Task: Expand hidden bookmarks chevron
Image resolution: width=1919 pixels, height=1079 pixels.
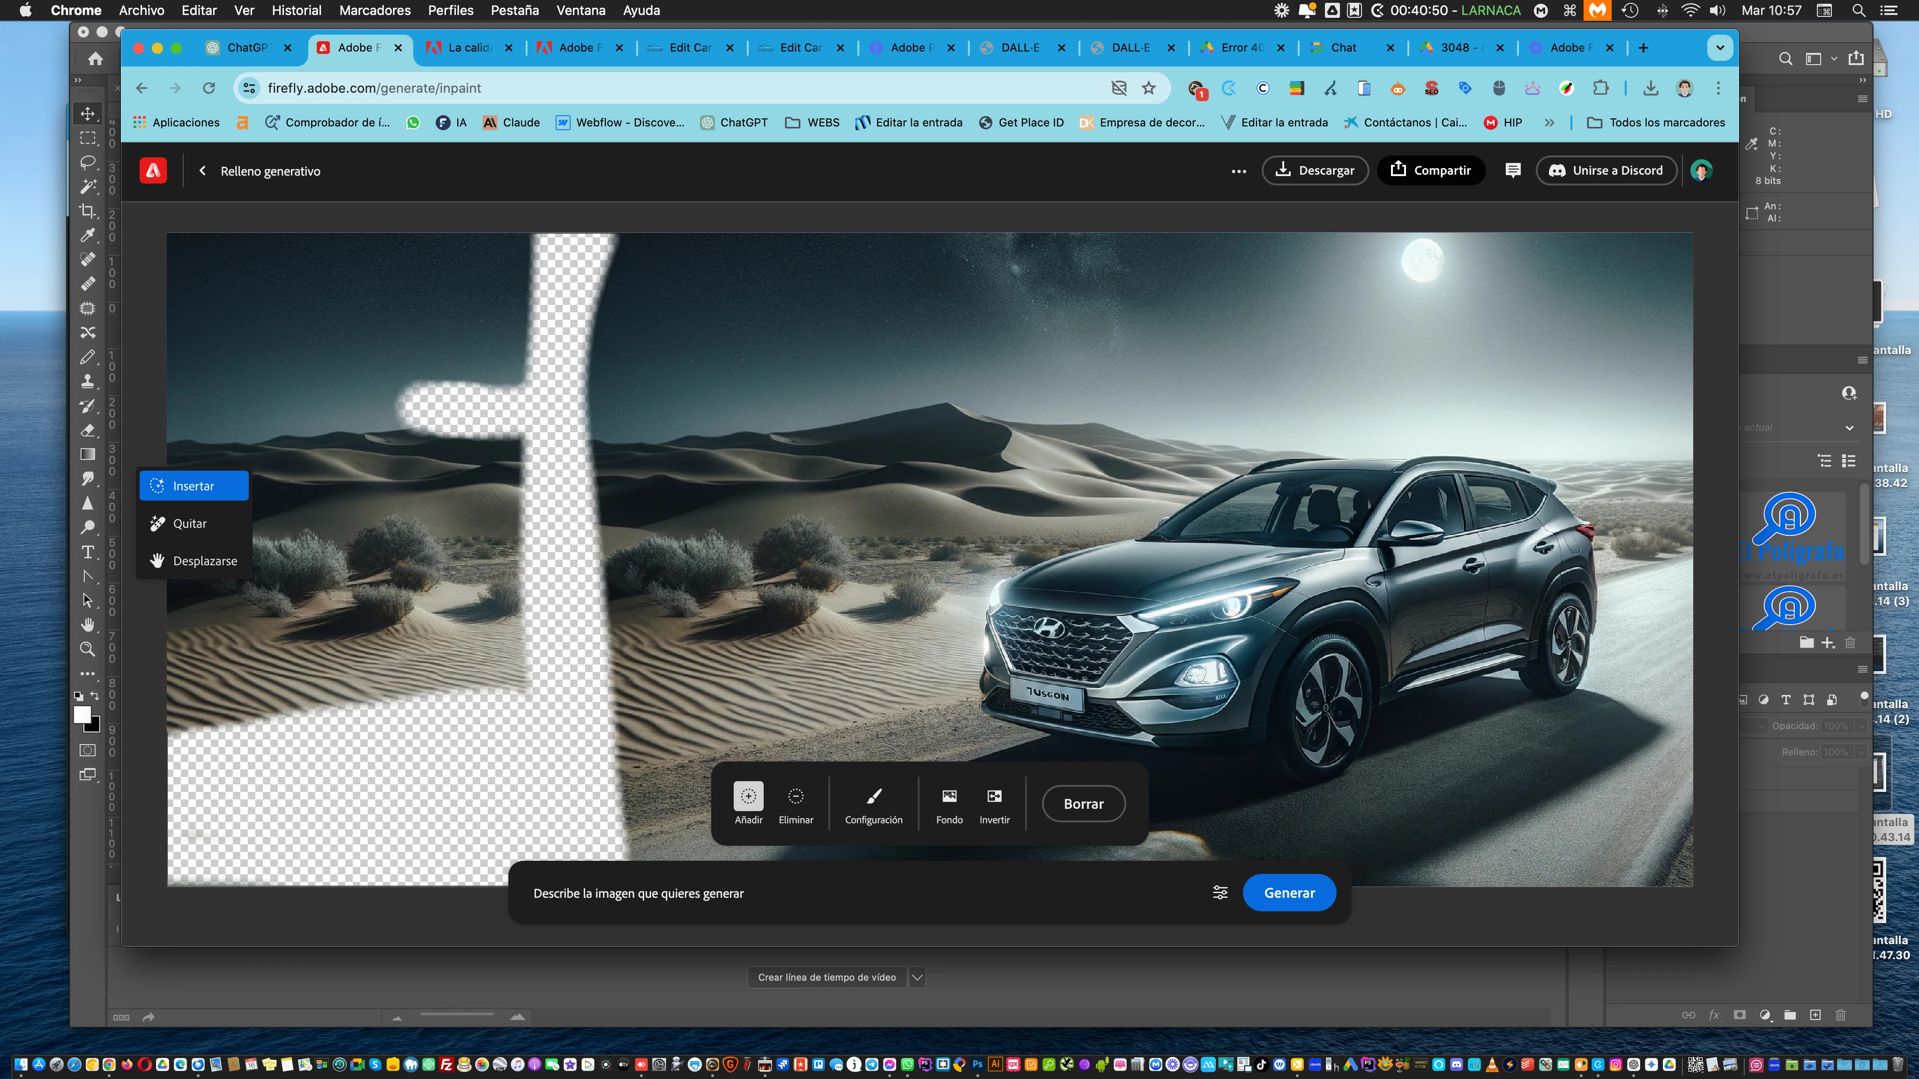Action: [1549, 123]
